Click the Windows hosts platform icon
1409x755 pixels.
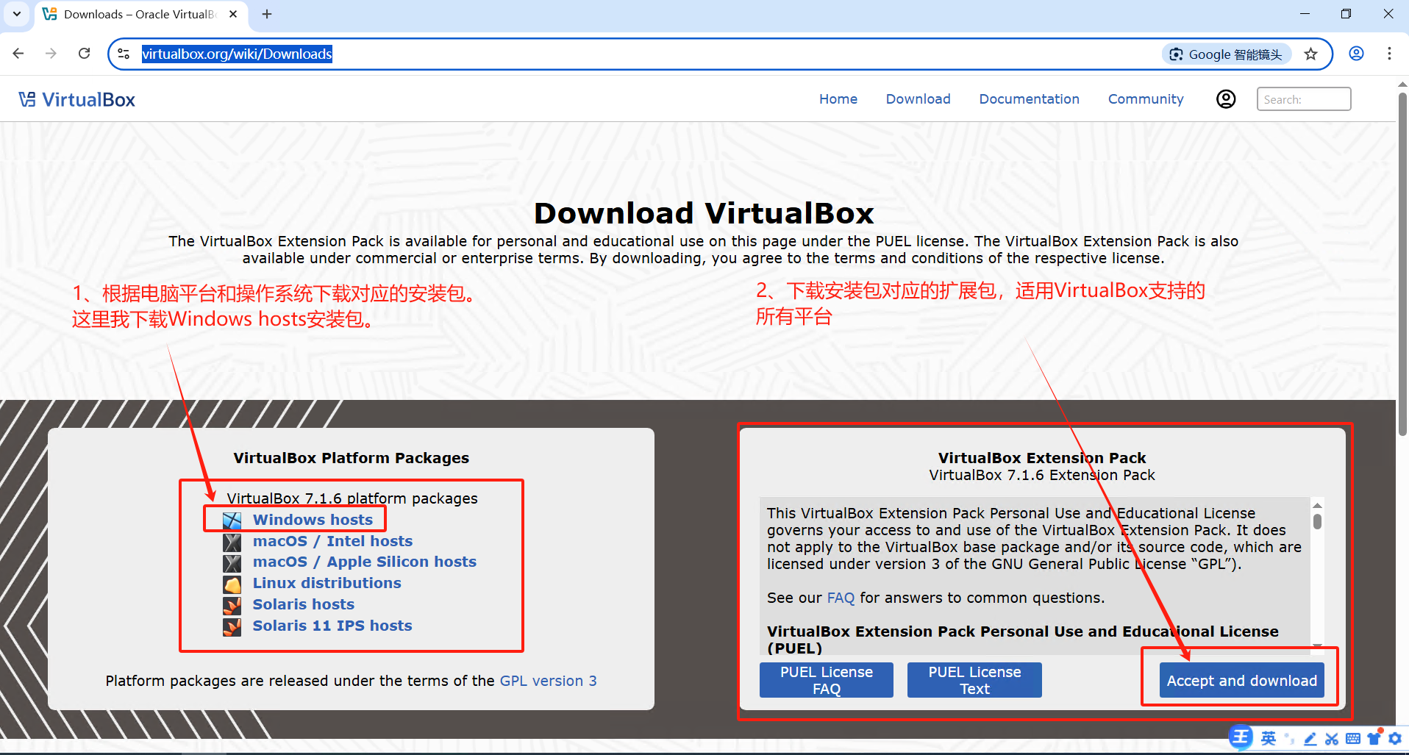coord(232,520)
